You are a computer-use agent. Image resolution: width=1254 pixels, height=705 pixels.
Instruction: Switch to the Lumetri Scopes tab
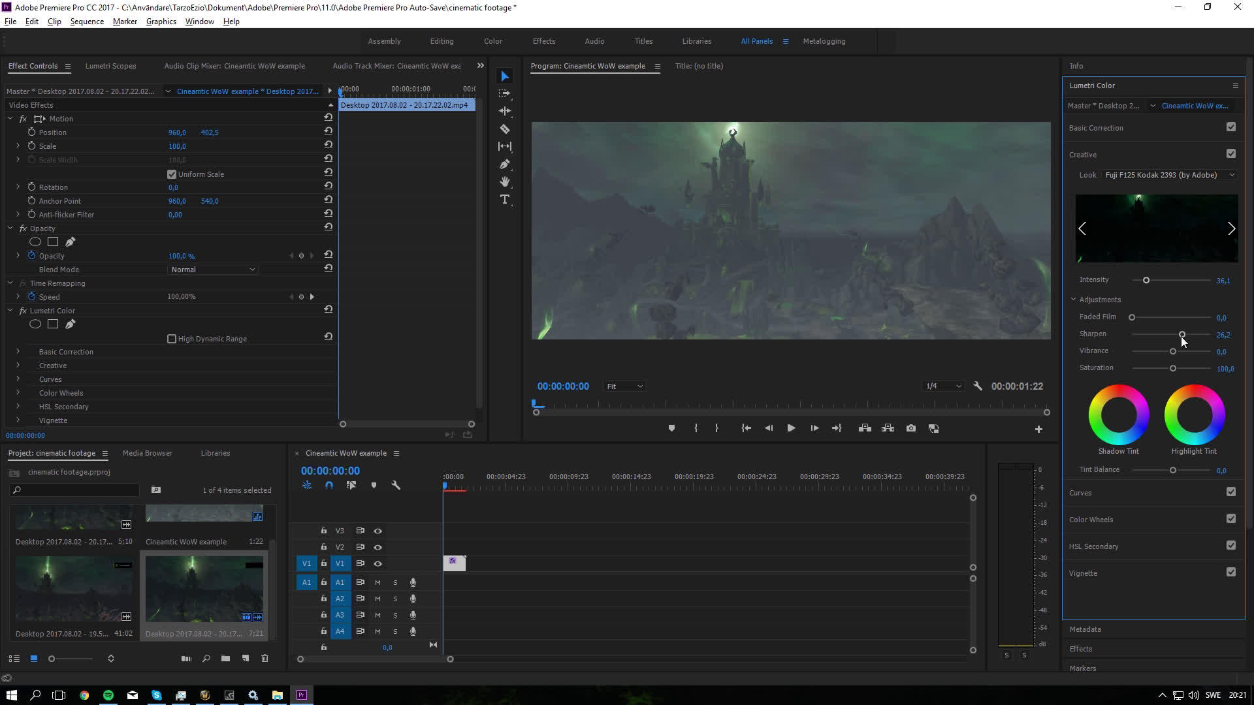[110, 66]
